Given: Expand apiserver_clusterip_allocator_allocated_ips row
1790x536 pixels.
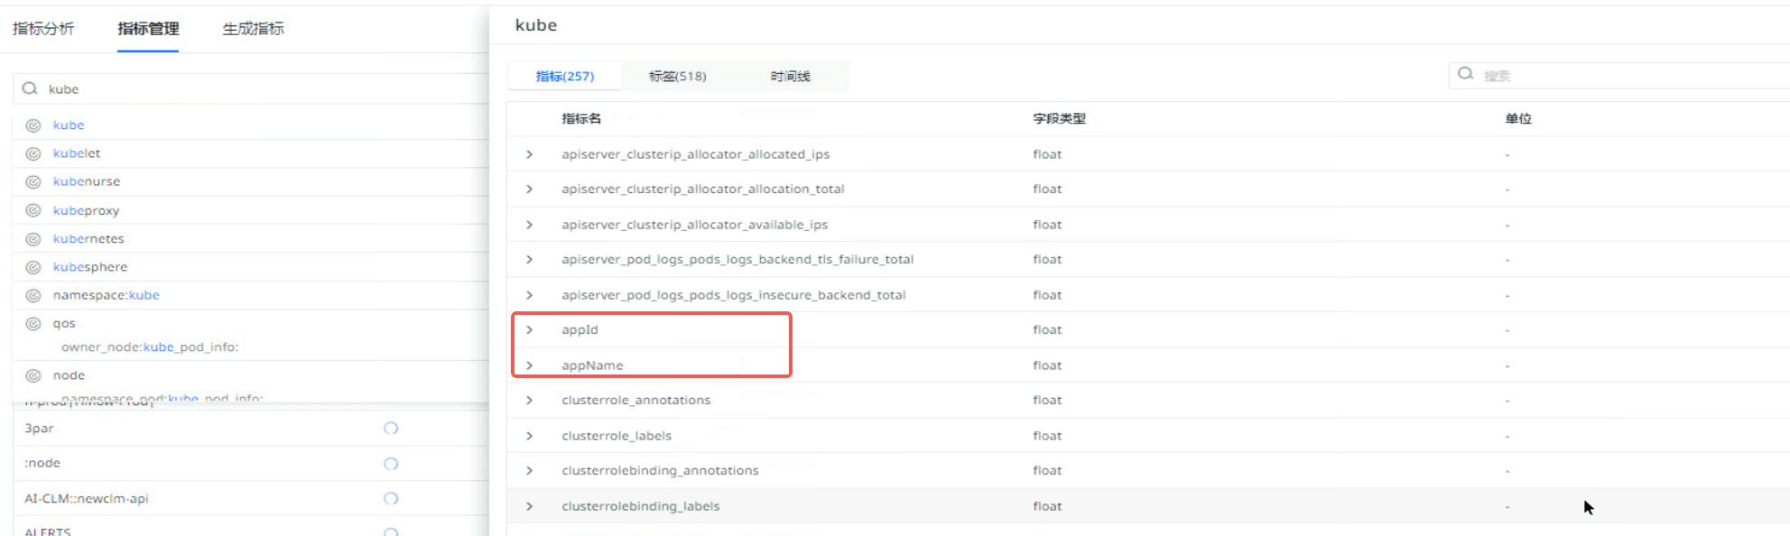Looking at the screenshot, I should pos(530,154).
